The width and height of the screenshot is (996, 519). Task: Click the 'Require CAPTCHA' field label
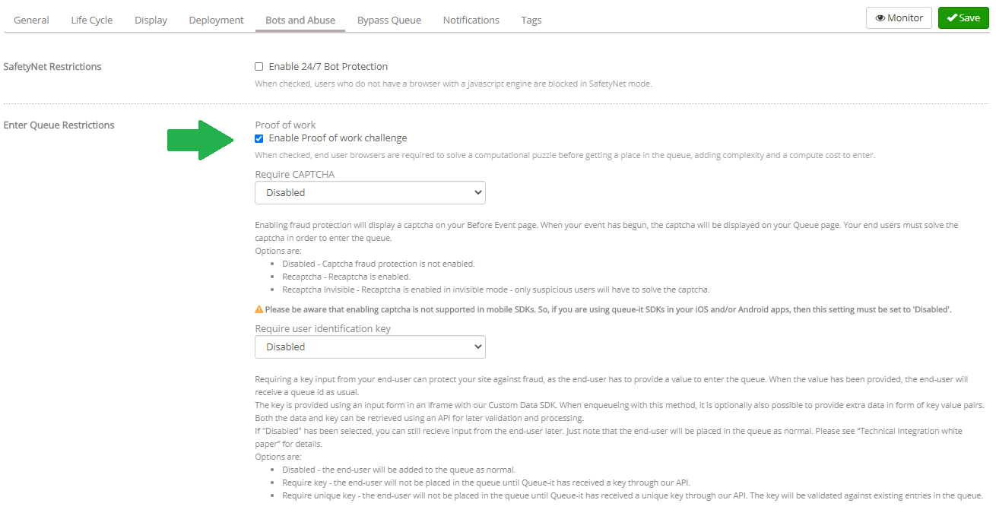point(295,174)
